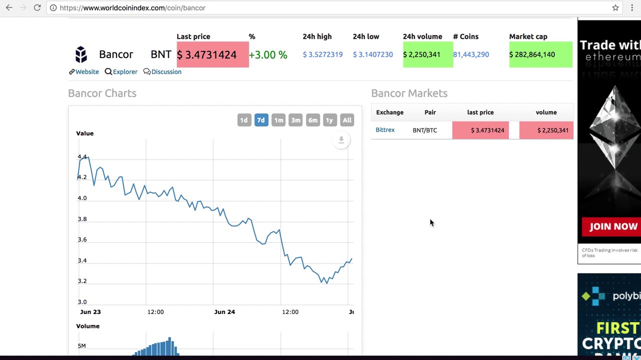Click the site info icon in address bar
This screenshot has width=641, height=360.
point(53,7)
